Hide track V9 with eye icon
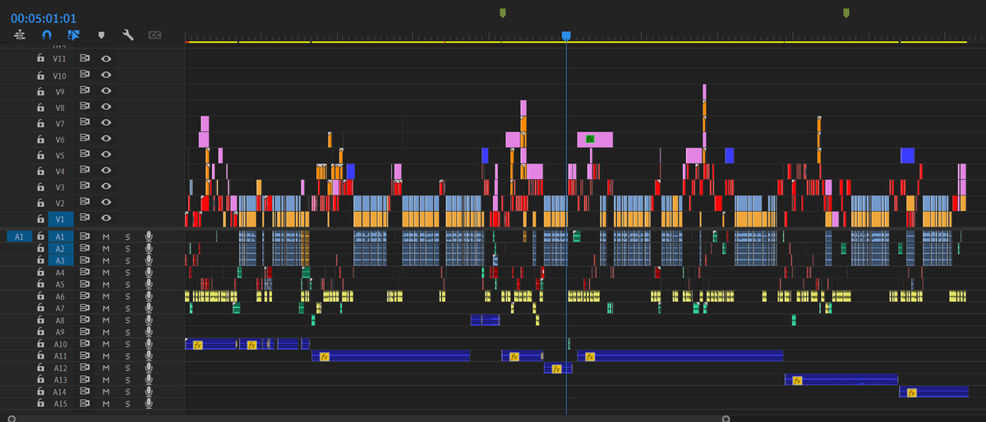This screenshot has height=422, width=986. (x=106, y=91)
